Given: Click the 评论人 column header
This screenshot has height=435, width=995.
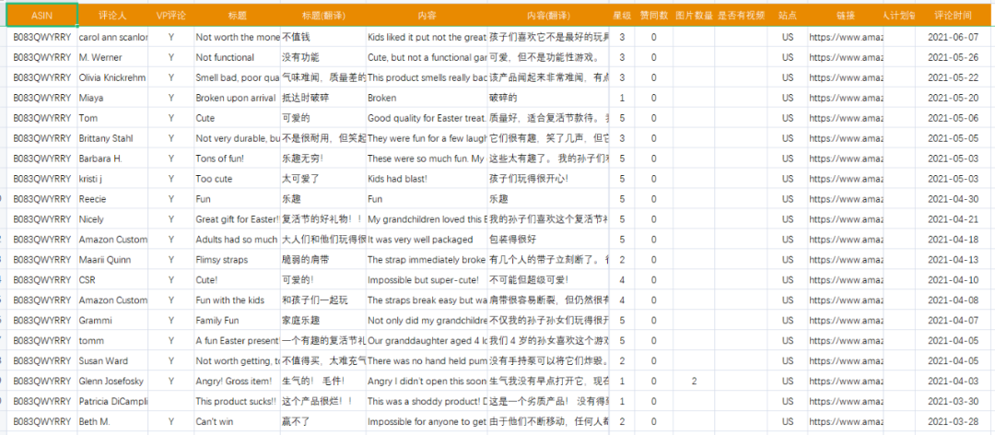Looking at the screenshot, I should (112, 16).
